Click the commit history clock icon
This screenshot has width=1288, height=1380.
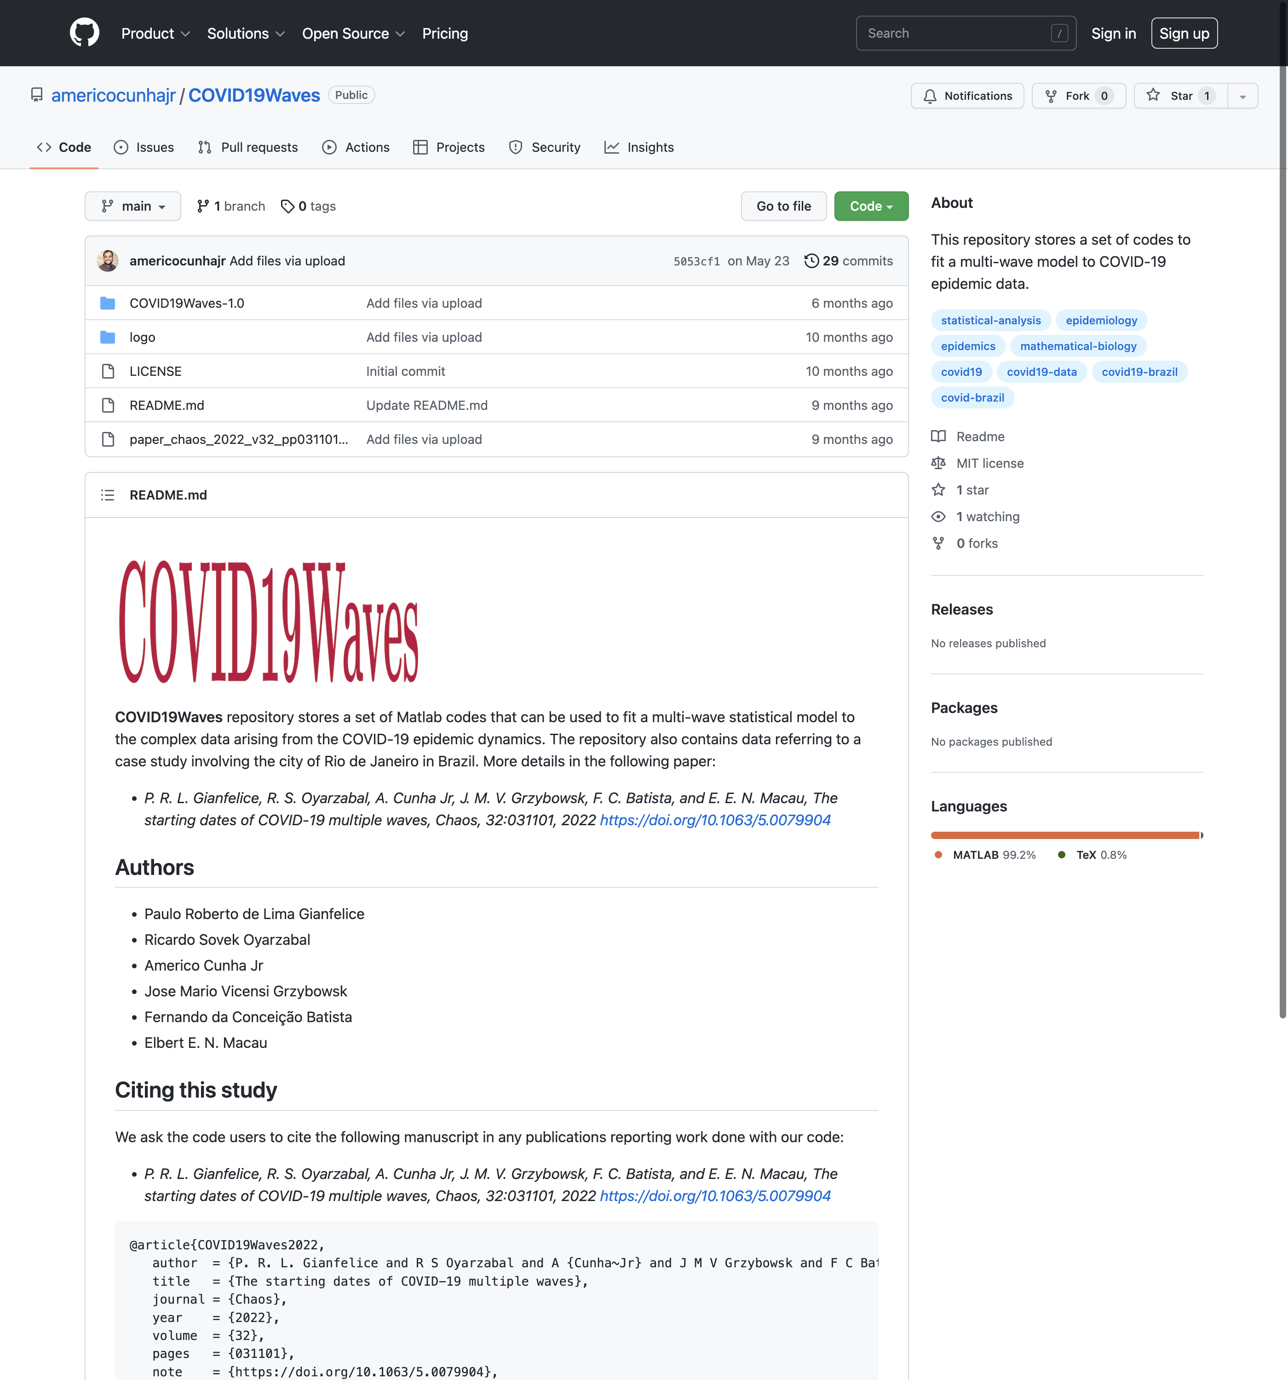[x=811, y=261]
